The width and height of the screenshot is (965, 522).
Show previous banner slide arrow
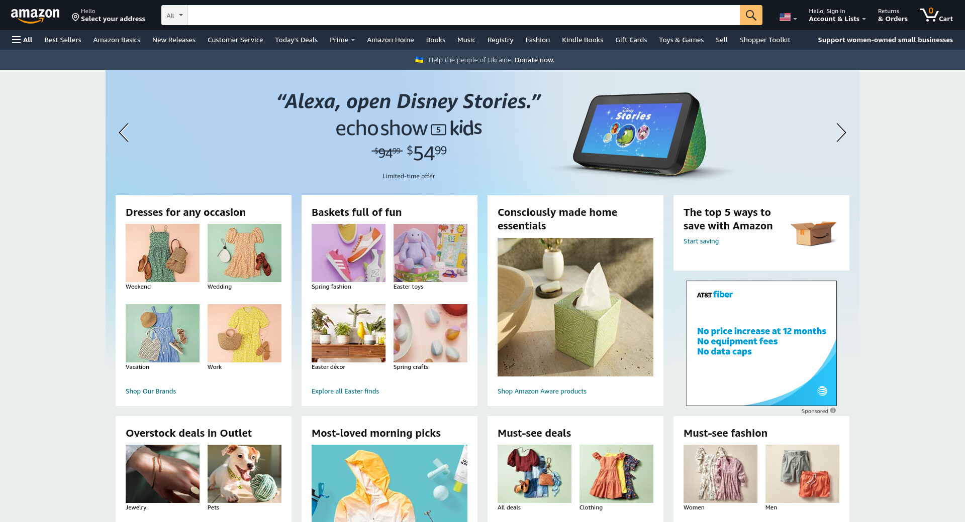point(124,133)
